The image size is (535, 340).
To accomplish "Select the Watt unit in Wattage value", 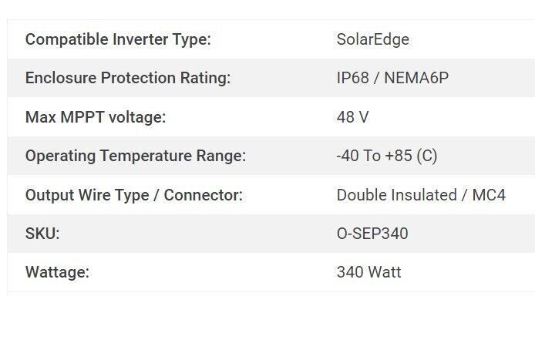I will point(384,272).
